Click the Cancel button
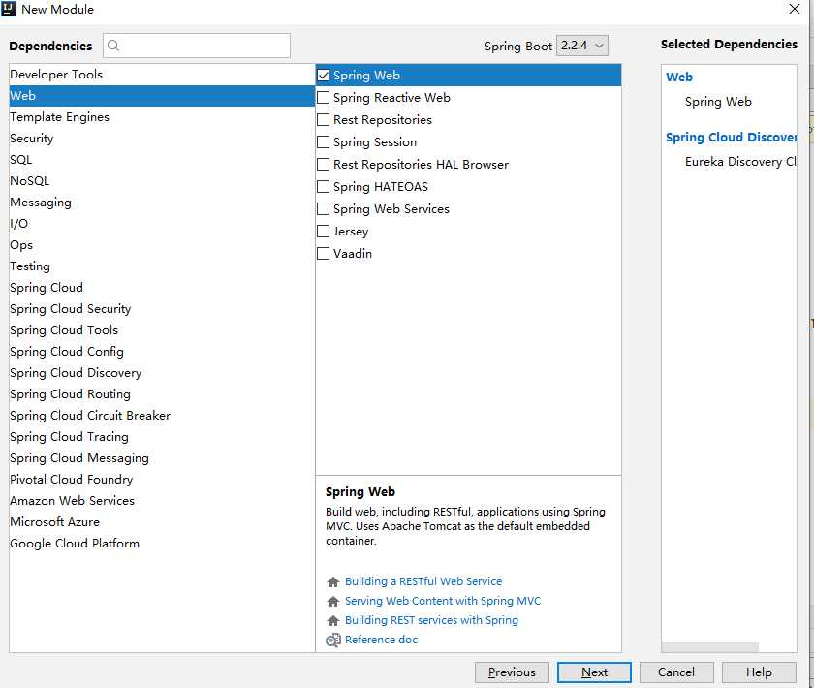Image resolution: width=814 pixels, height=688 pixels. point(676,672)
